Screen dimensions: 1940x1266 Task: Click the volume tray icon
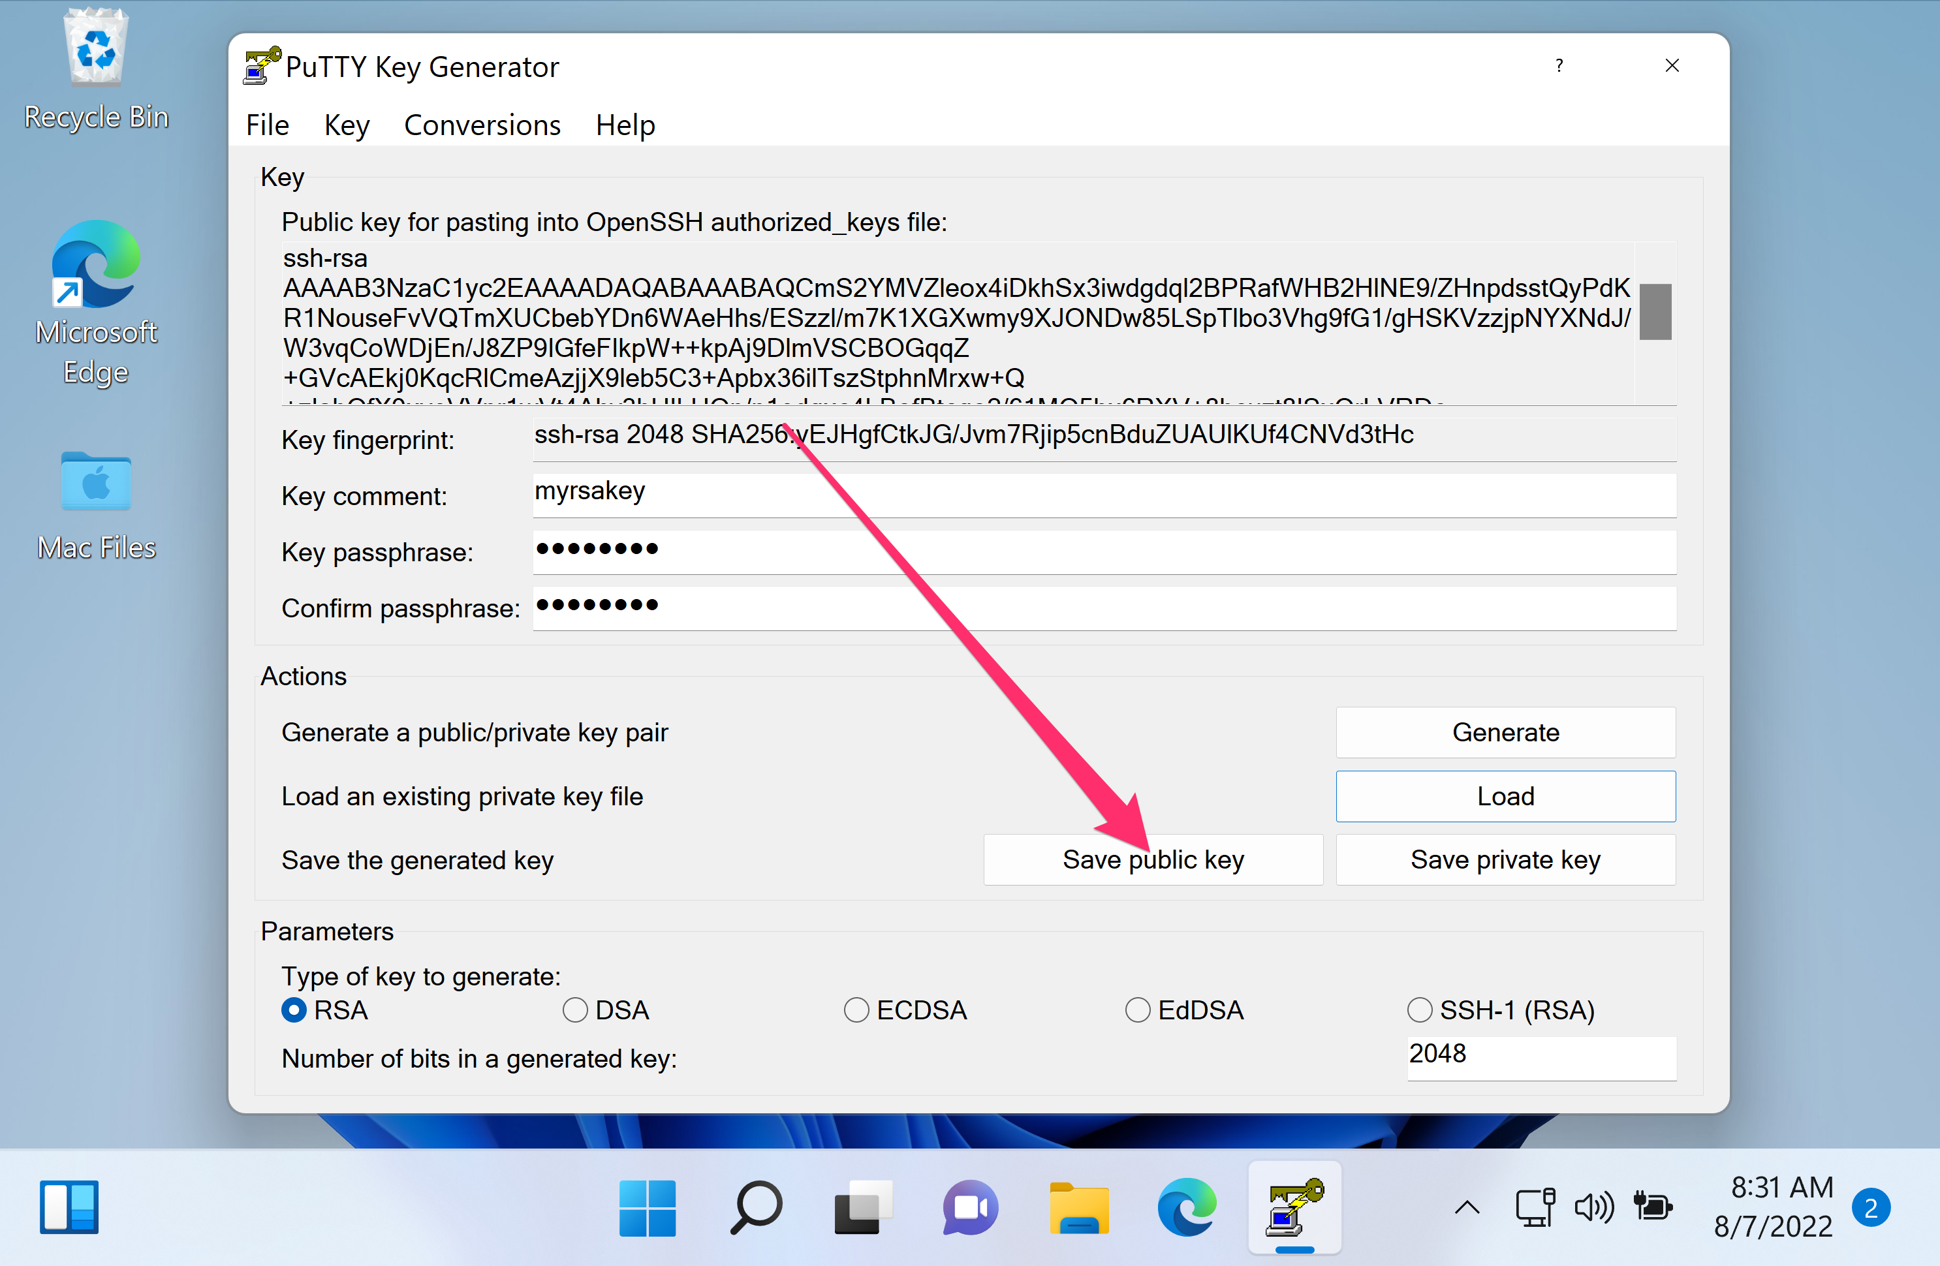click(1593, 1207)
